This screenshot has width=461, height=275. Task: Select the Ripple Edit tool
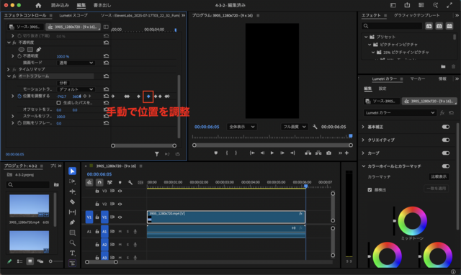(72, 191)
